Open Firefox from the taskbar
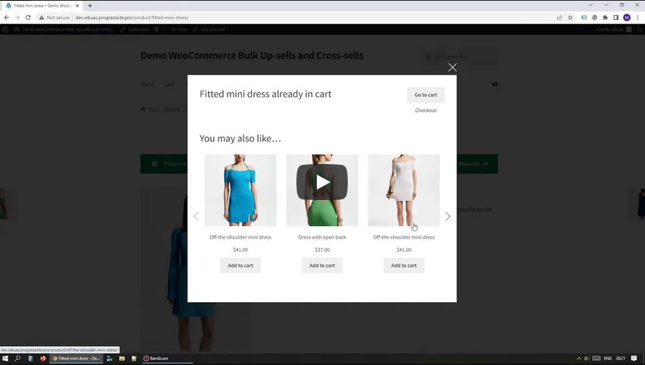The image size is (645, 365). click(x=43, y=358)
